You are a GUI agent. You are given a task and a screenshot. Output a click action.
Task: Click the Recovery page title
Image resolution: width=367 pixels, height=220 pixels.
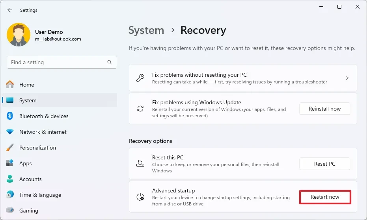tap(203, 30)
